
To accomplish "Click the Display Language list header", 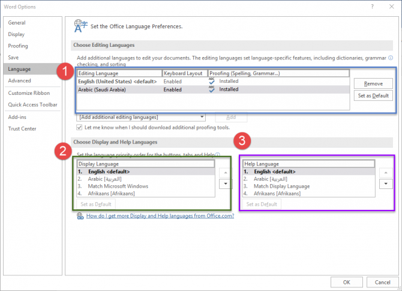I will (146, 164).
